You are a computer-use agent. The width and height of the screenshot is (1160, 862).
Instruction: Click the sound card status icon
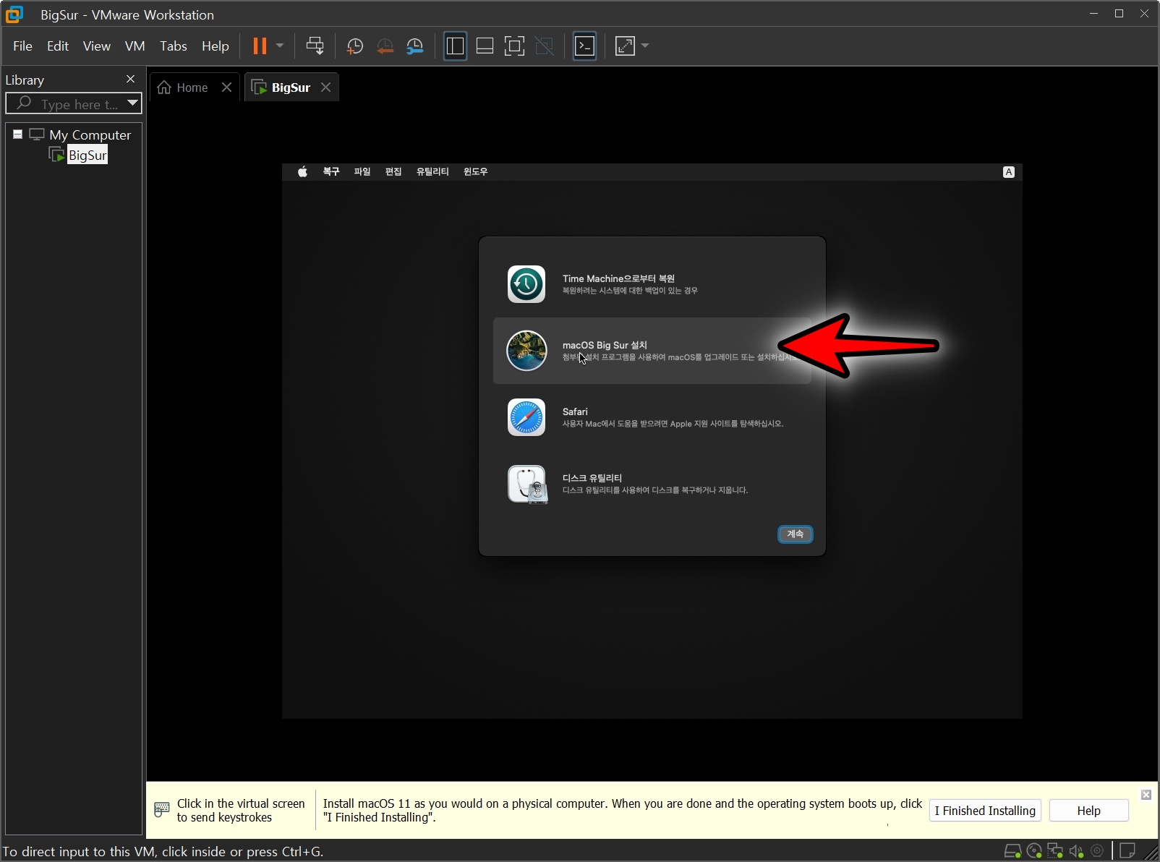click(x=1076, y=851)
